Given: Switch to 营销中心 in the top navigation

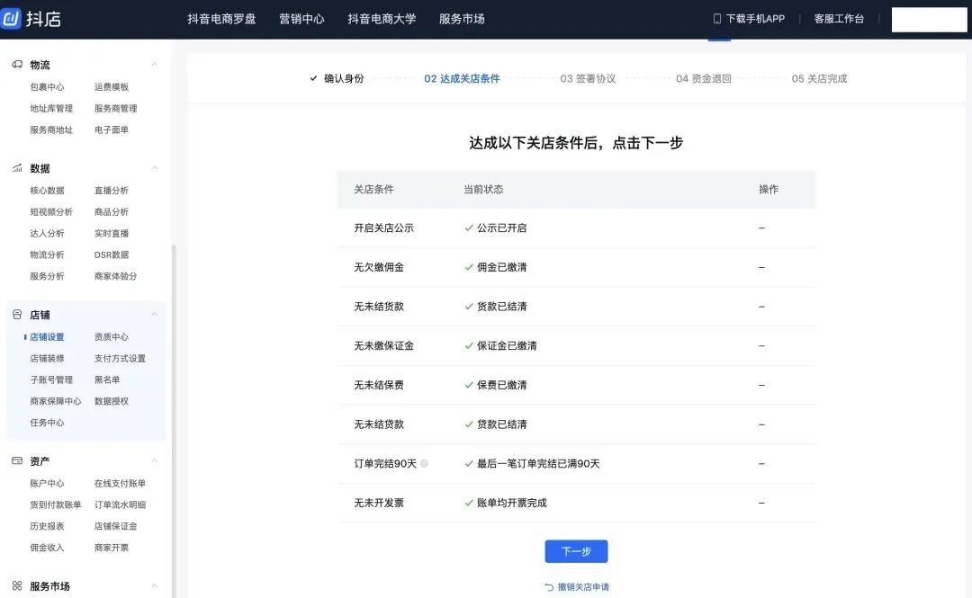Looking at the screenshot, I should [302, 18].
